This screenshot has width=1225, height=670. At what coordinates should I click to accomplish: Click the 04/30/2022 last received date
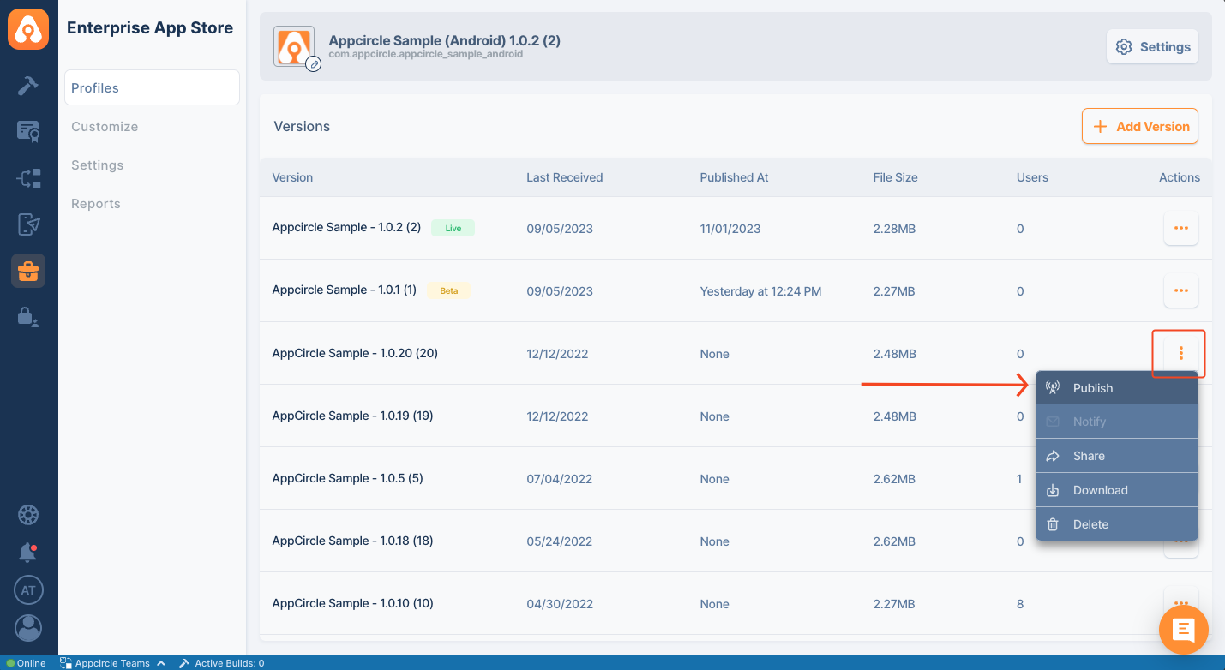[x=560, y=604]
